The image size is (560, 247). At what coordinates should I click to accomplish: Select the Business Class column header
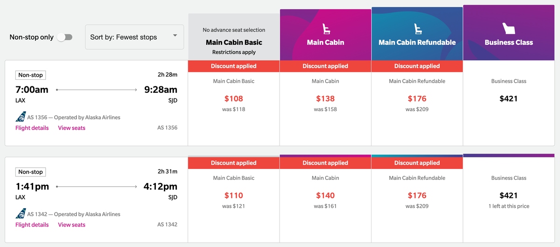point(509,33)
